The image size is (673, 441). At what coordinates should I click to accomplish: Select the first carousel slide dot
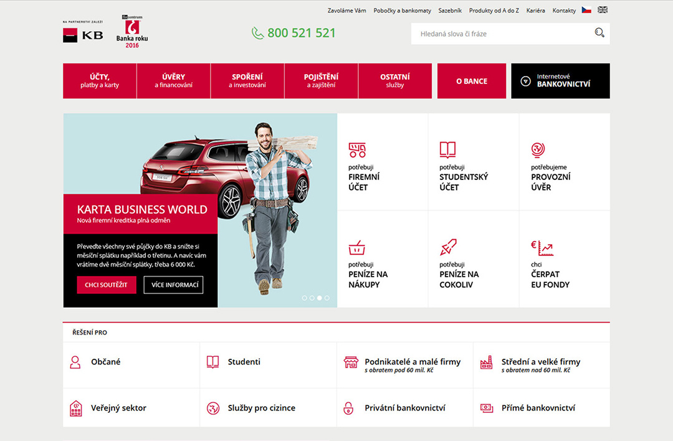(304, 298)
